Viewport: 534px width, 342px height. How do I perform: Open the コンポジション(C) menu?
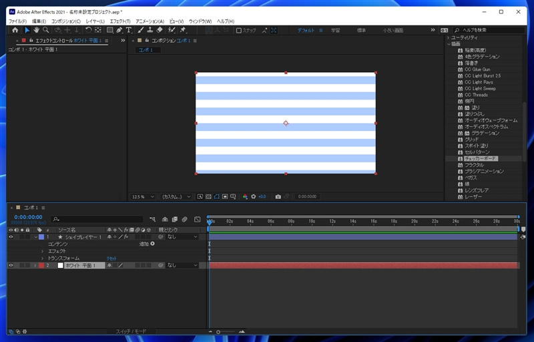coord(66,21)
